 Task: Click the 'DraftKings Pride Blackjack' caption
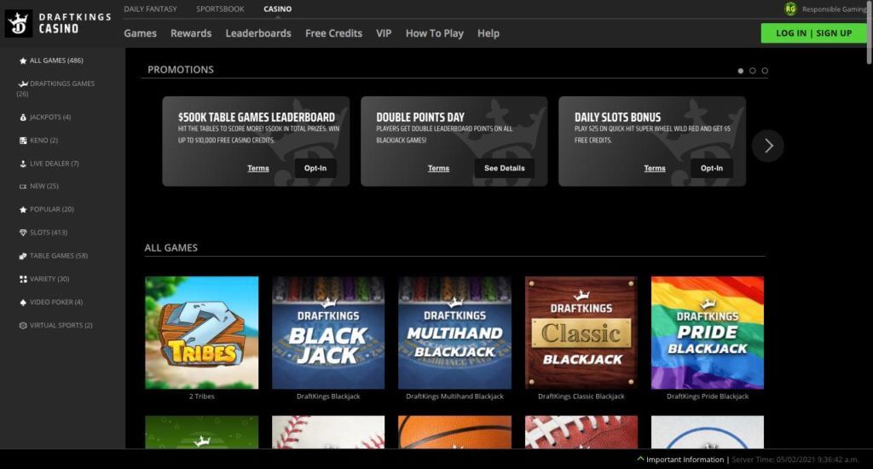click(x=708, y=397)
